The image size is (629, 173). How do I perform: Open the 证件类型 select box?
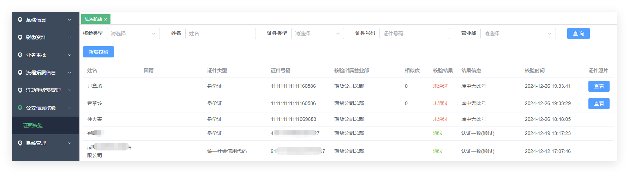tap(318, 33)
